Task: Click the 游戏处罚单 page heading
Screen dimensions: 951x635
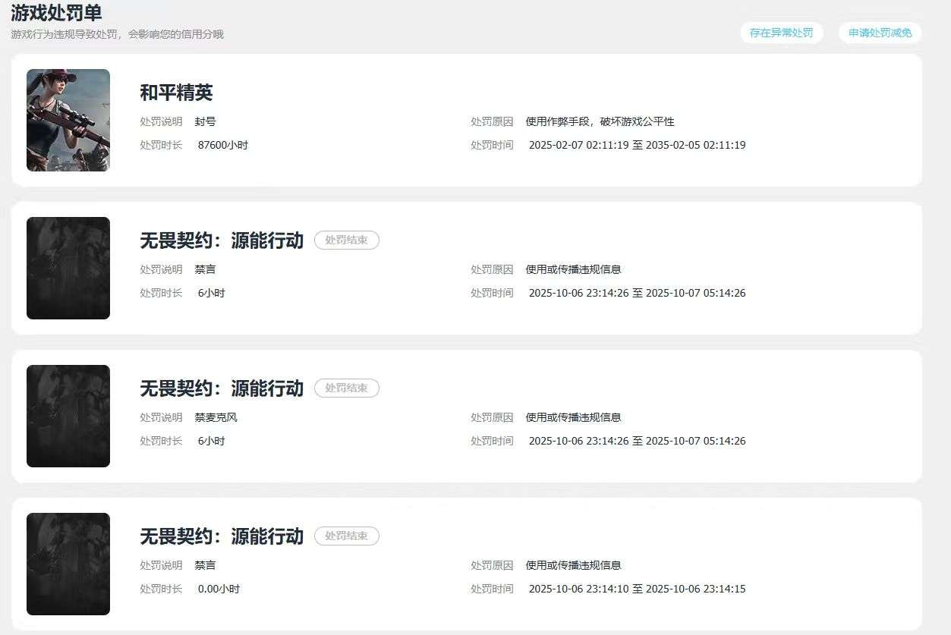Action: coord(56,13)
